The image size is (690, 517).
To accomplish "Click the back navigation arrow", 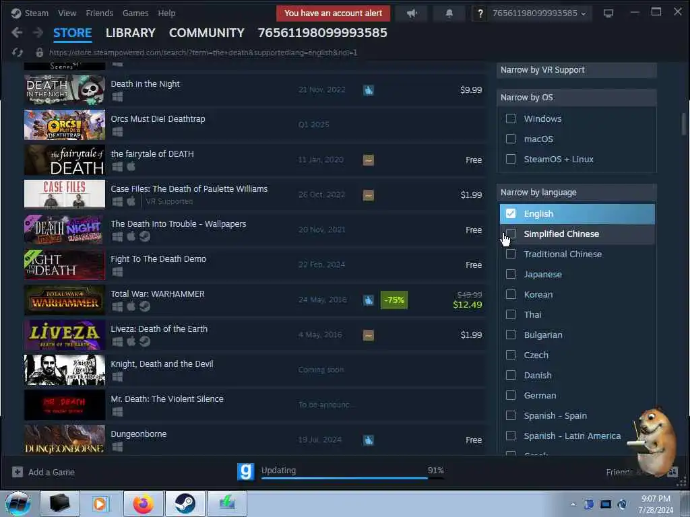I will tap(17, 32).
